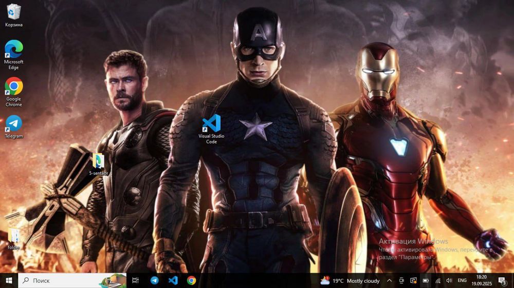Select the Visual Studio Code desktop shortcut

211,129
